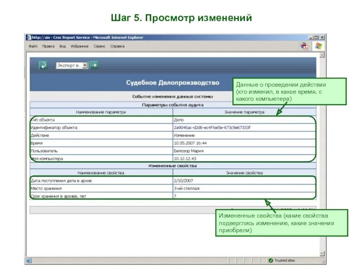The width and height of the screenshot is (363, 272).
Task: Open the 'Экспорт в...' dropdown
Action: (x=72, y=65)
